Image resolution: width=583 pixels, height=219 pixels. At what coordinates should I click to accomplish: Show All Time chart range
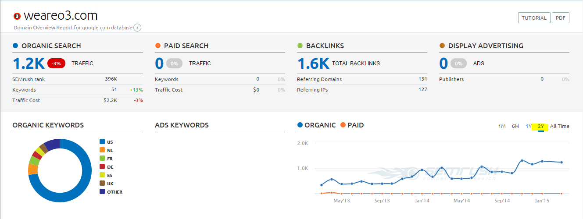560,126
